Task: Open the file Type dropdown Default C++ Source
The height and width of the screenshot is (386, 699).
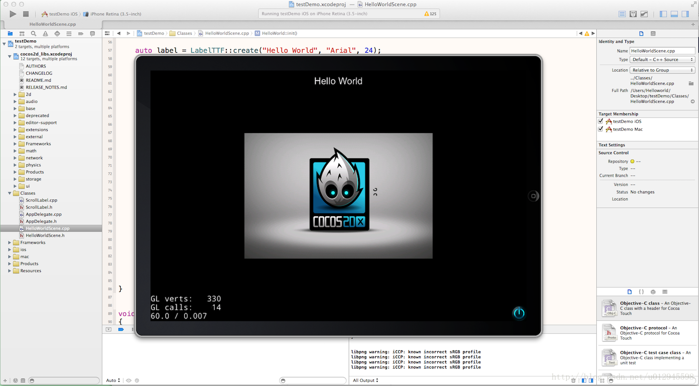Action: [662, 60]
